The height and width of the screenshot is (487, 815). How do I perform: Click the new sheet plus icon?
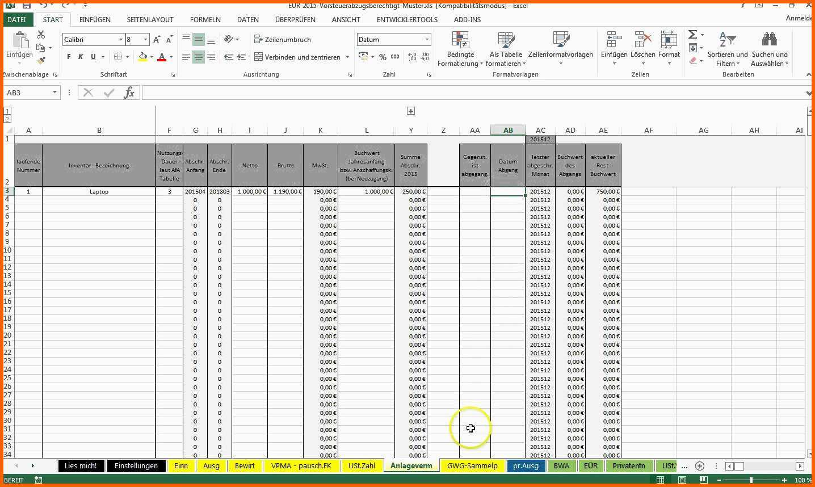coord(700,466)
